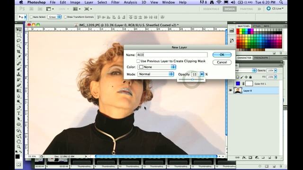Switch to the Painting workspace

coord(246,9)
